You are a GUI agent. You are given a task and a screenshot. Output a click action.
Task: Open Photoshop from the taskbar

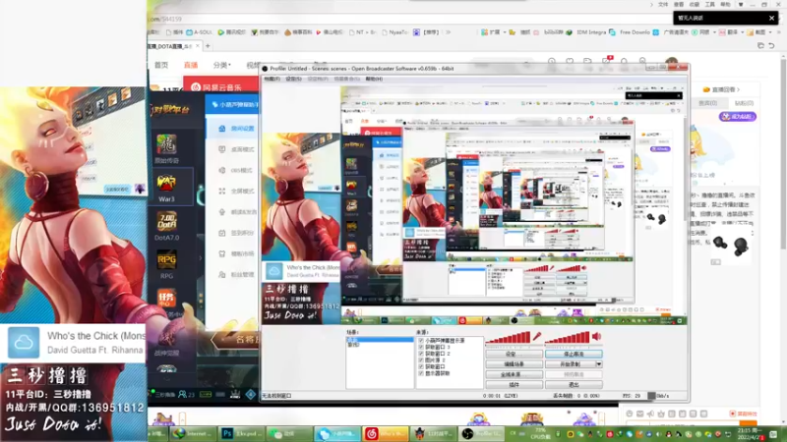click(239, 433)
